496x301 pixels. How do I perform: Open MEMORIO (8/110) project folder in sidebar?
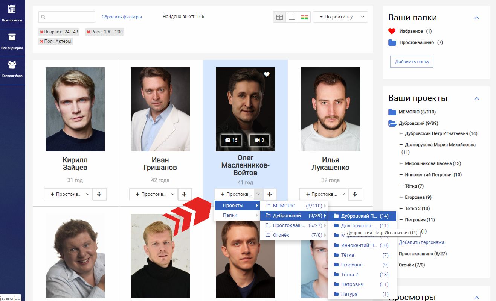[x=412, y=112]
